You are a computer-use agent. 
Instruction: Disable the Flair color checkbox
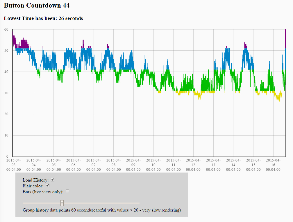(x=48, y=185)
